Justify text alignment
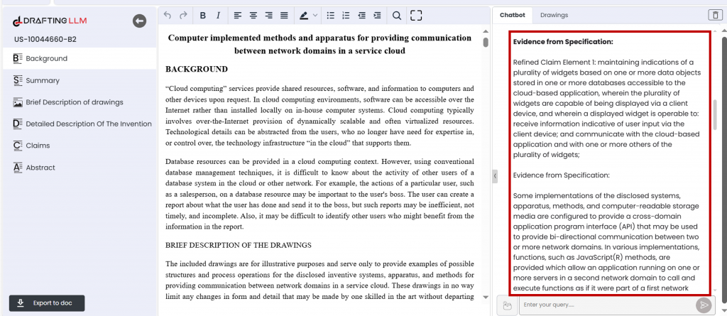This screenshot has width=727, height=316. click(284, 16)
